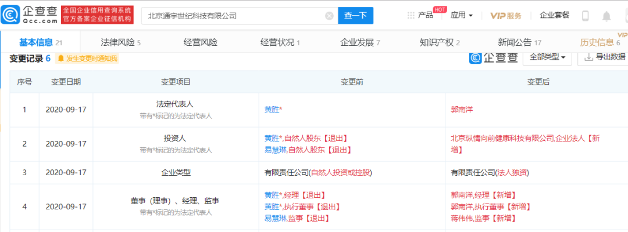Switch to the 基本信息 tab
The image size is (628, 232).
41,42
